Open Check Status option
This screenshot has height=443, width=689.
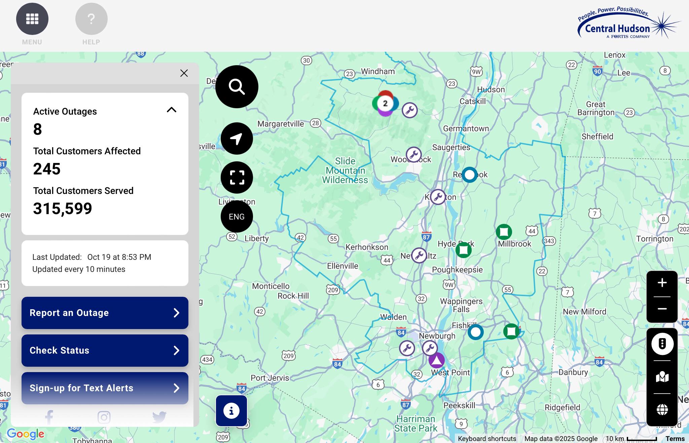pos(105,351)
